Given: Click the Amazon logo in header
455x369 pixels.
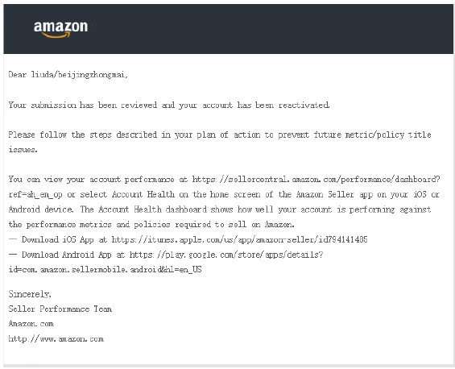Looking at the screenshot, I should coord(60,29).
